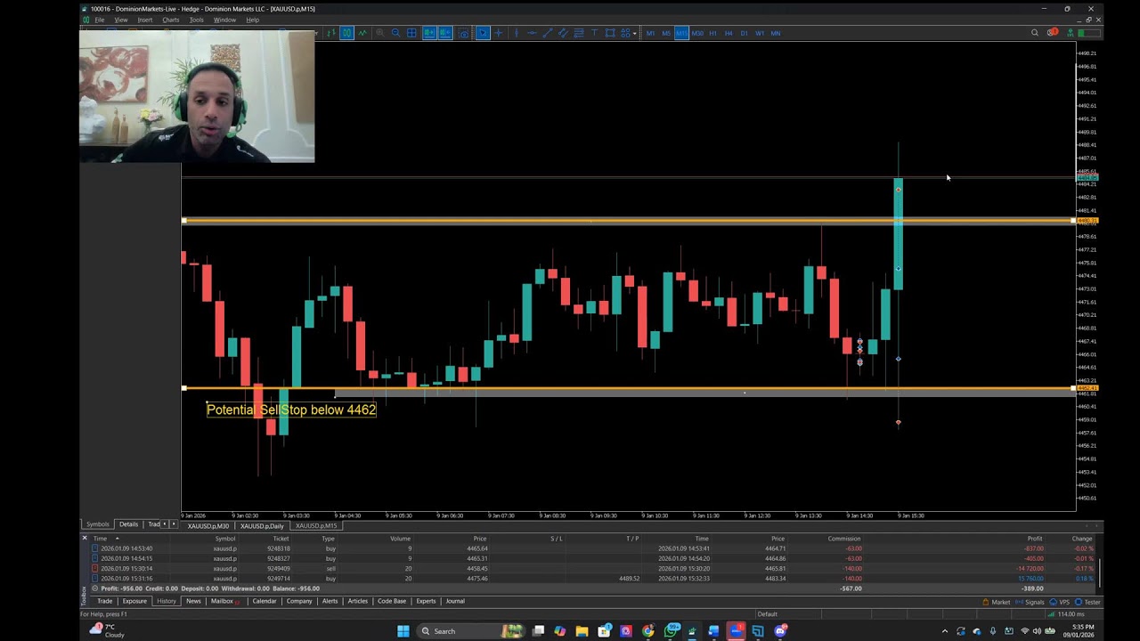Select the crosshair tool
1140x641 pixels.
(499, 33)
